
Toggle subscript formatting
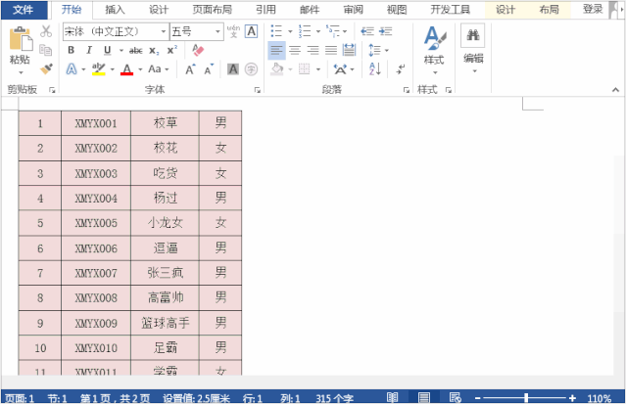(x=154, y=51)
